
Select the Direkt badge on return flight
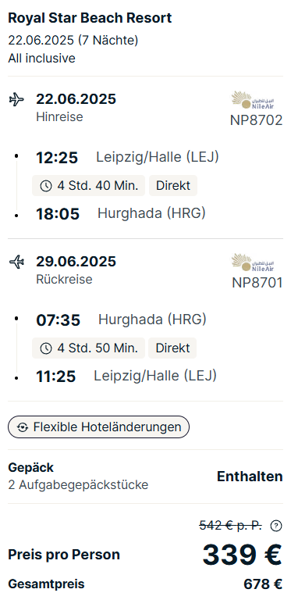[172, 348]
